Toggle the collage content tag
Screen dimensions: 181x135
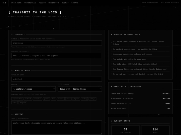pyautogui.click(x=93, y=99)
